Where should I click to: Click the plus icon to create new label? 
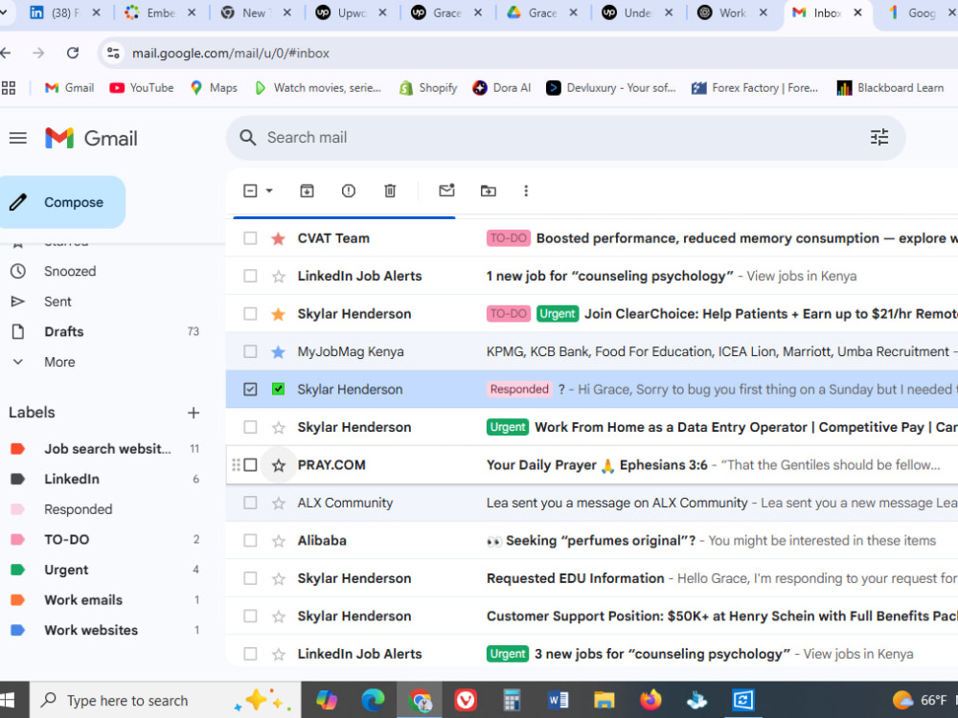[194, 413]
